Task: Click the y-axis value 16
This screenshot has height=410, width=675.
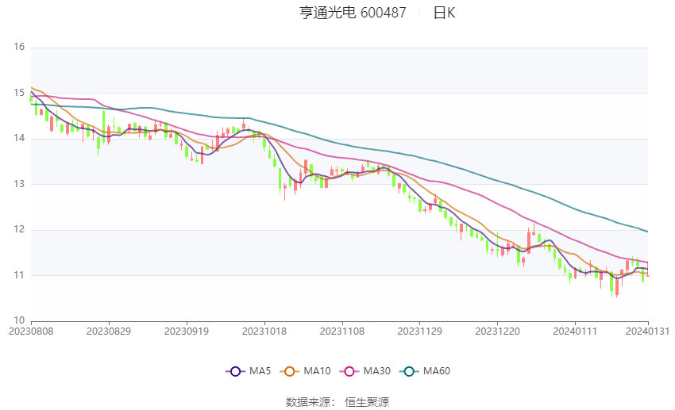Action: [19, 47]
